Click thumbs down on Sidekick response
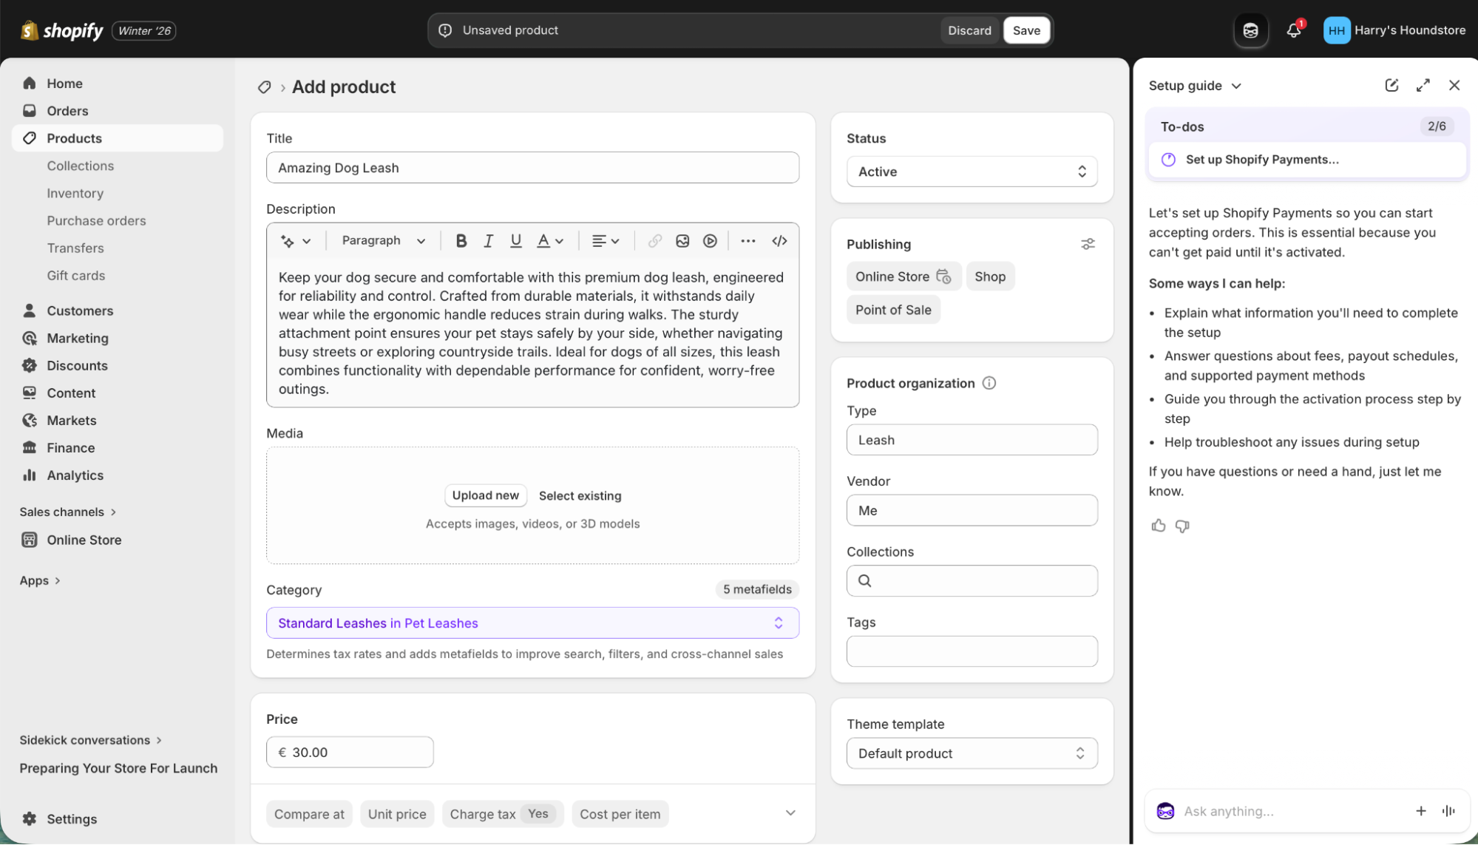This screenshot has width=1478, height=845. pos(1182,526)
